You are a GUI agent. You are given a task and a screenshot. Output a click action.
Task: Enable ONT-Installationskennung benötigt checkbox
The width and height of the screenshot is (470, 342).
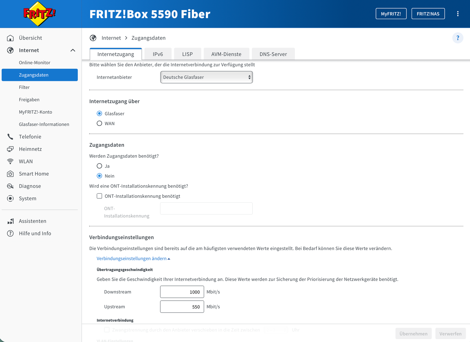pos(99,196)
